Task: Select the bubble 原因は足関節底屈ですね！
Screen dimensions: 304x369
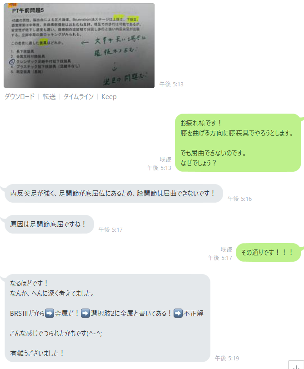Action: click(49, 224)
